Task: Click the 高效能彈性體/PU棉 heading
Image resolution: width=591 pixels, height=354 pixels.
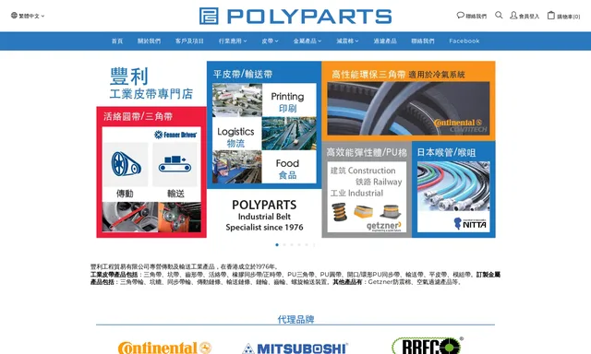Action: pyautogui.click(x=367, y=152)
